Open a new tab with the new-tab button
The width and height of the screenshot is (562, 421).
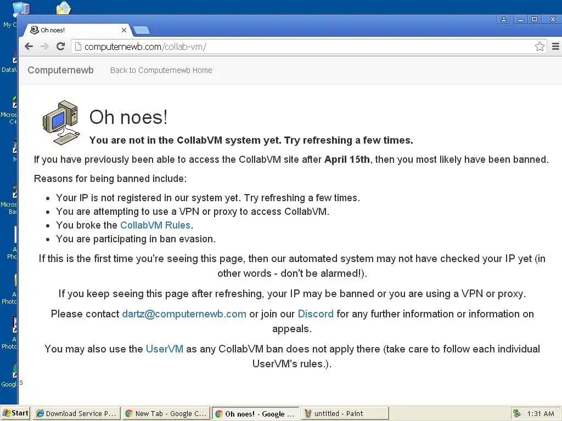[x=141, y=31]
